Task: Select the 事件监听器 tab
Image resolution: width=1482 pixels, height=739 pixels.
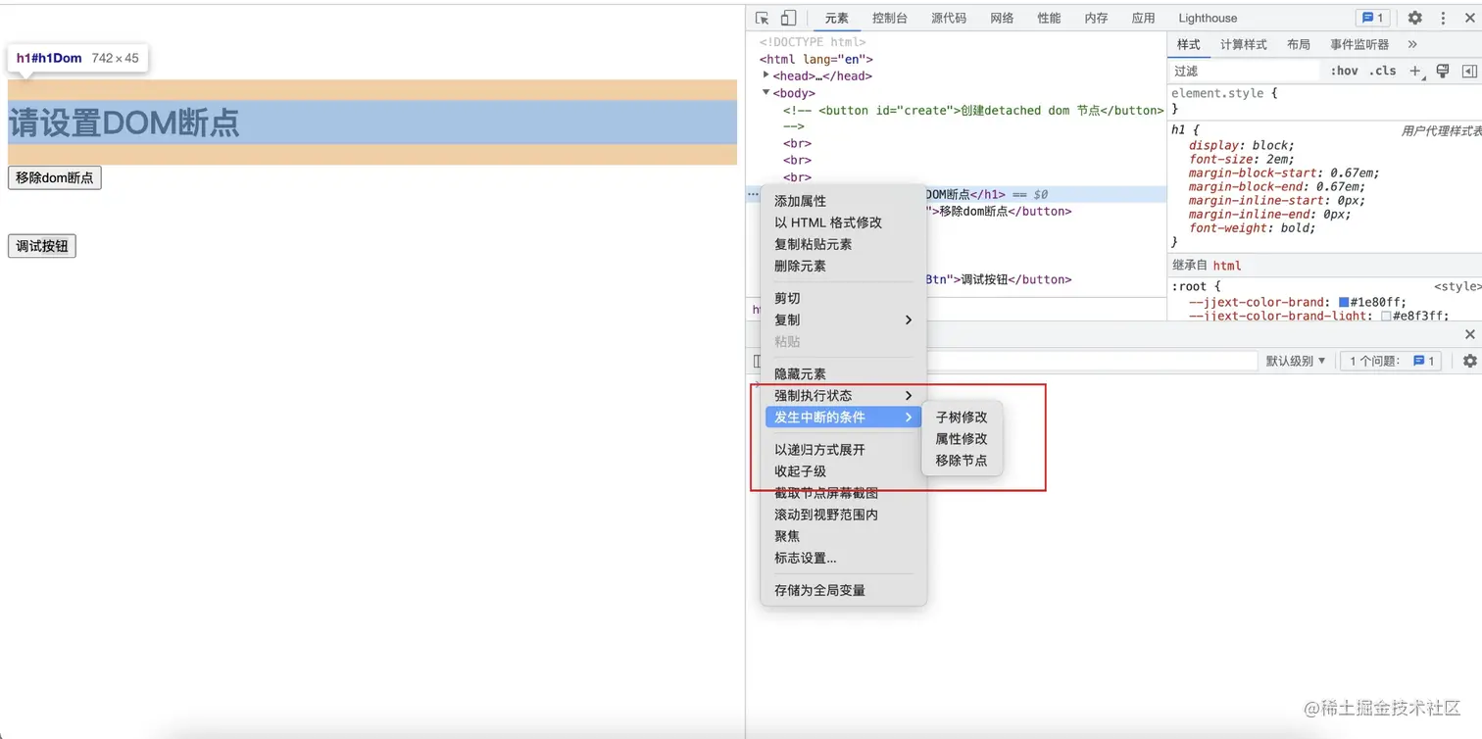Action: click(1359, 44)
